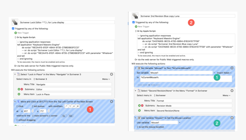Remove the Editor submenu with red minus

[x=22, y=89]
